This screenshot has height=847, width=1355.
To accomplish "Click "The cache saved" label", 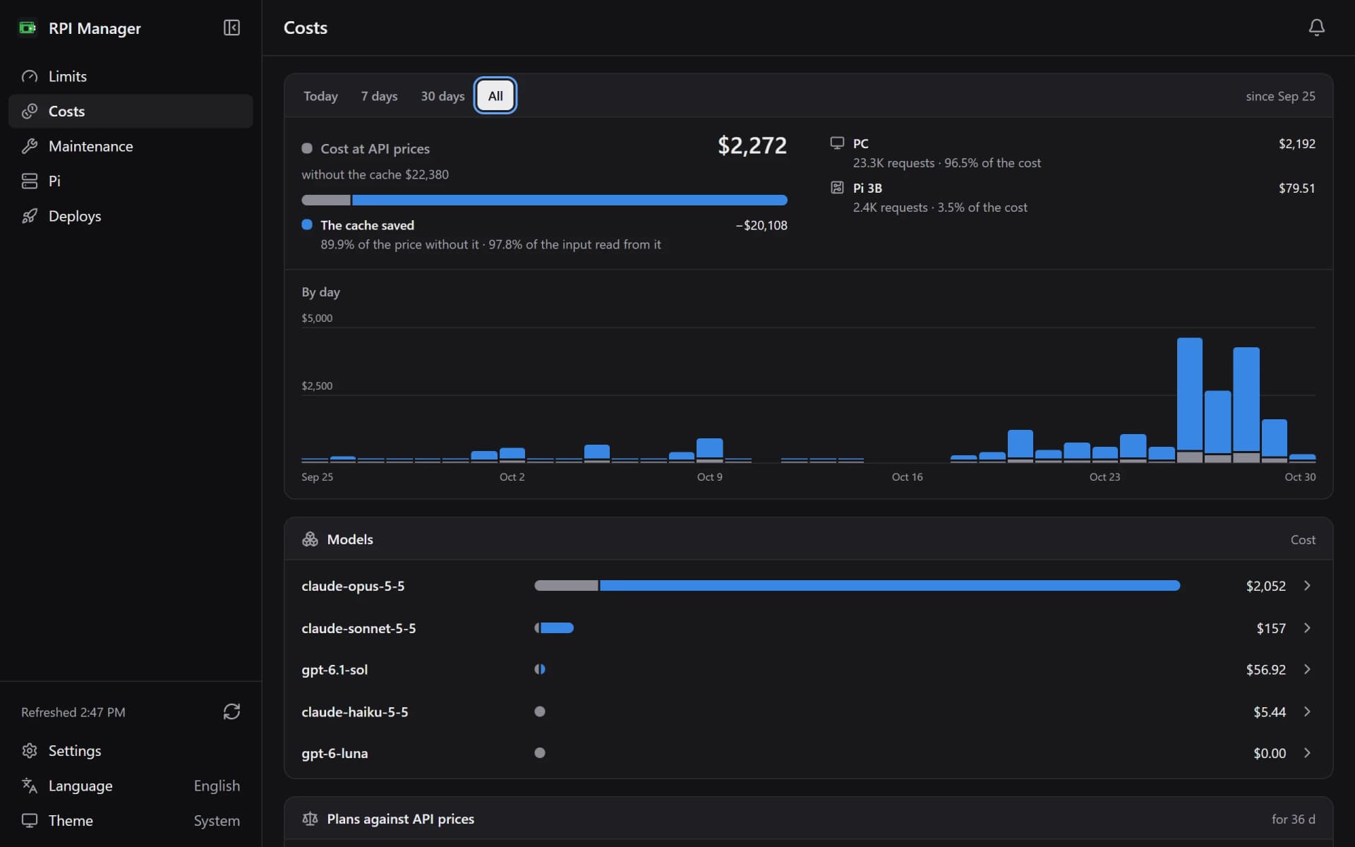I will pyautogui.click(x=367, y=225).
